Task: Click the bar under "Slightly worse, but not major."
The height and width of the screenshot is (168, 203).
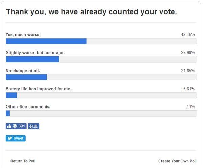Action: tap(101, 59)
